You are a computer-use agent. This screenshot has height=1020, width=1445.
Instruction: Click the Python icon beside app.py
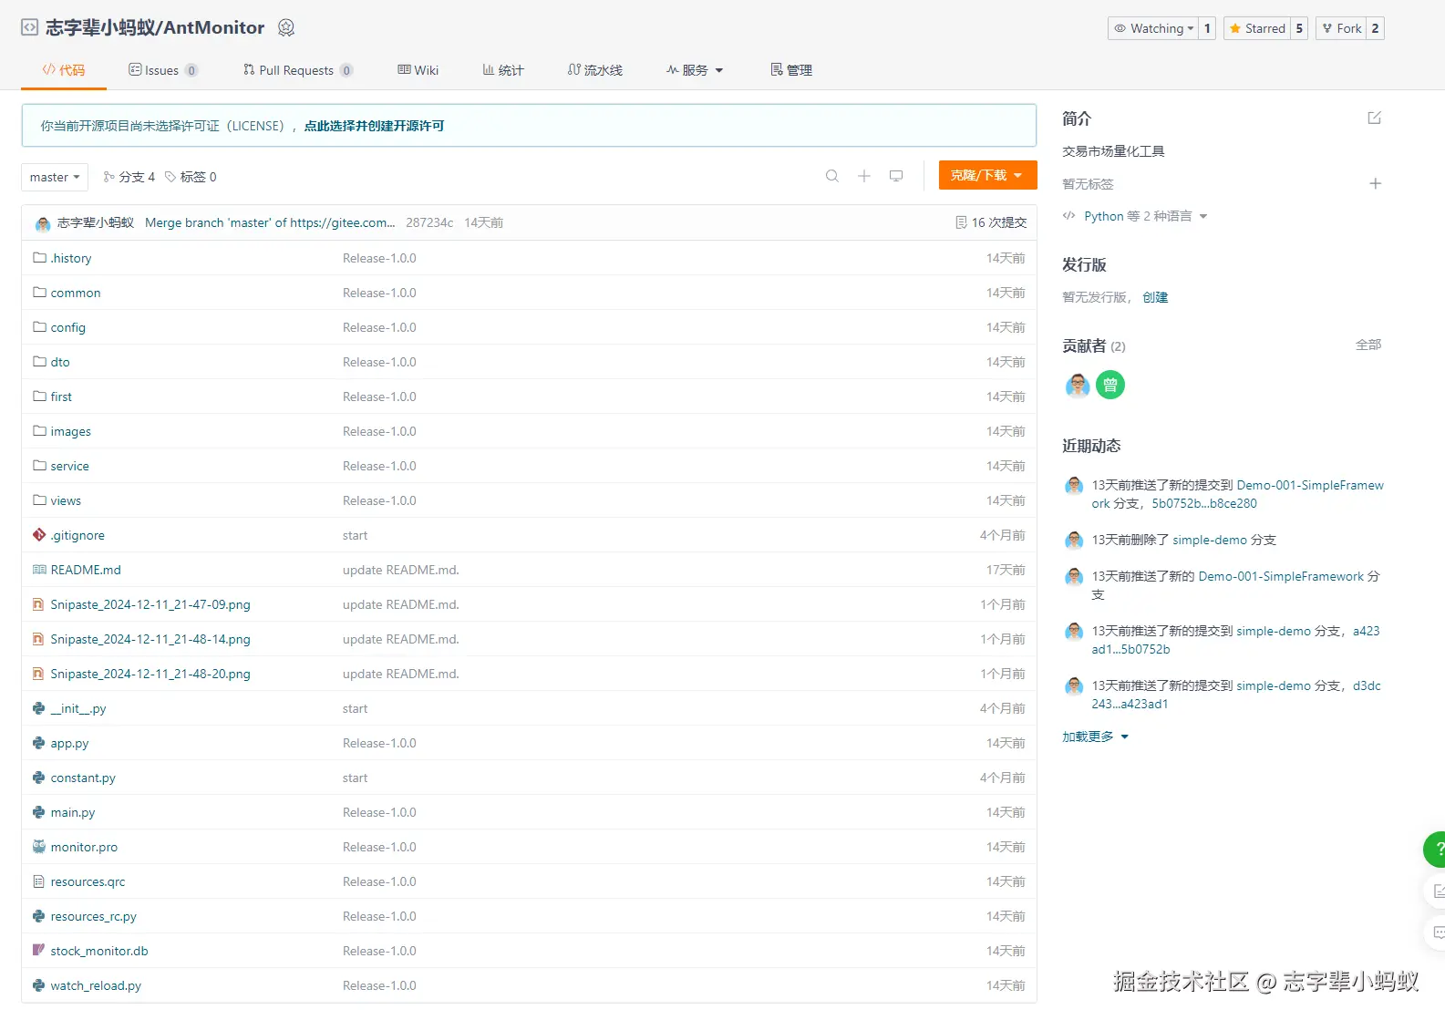[x=38, y=743]
